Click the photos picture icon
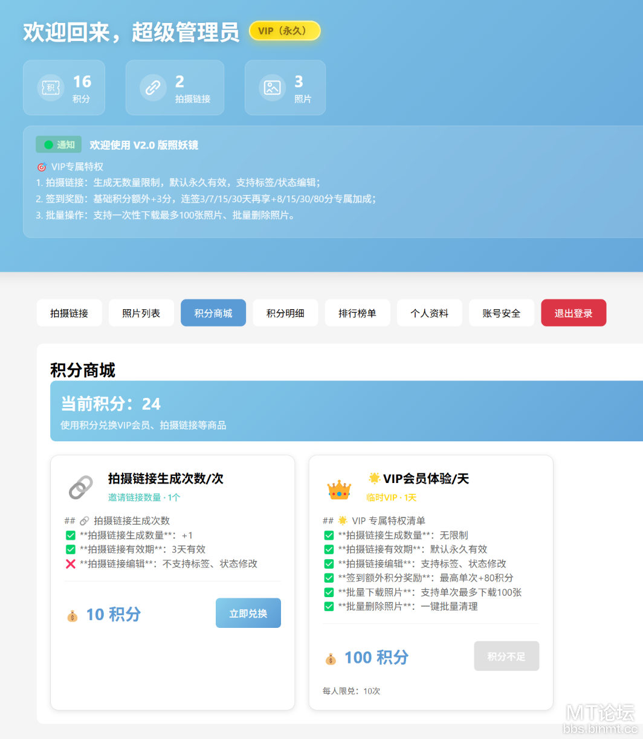The image size is (643, 739). pyautogui.click(x=272, y=88)
